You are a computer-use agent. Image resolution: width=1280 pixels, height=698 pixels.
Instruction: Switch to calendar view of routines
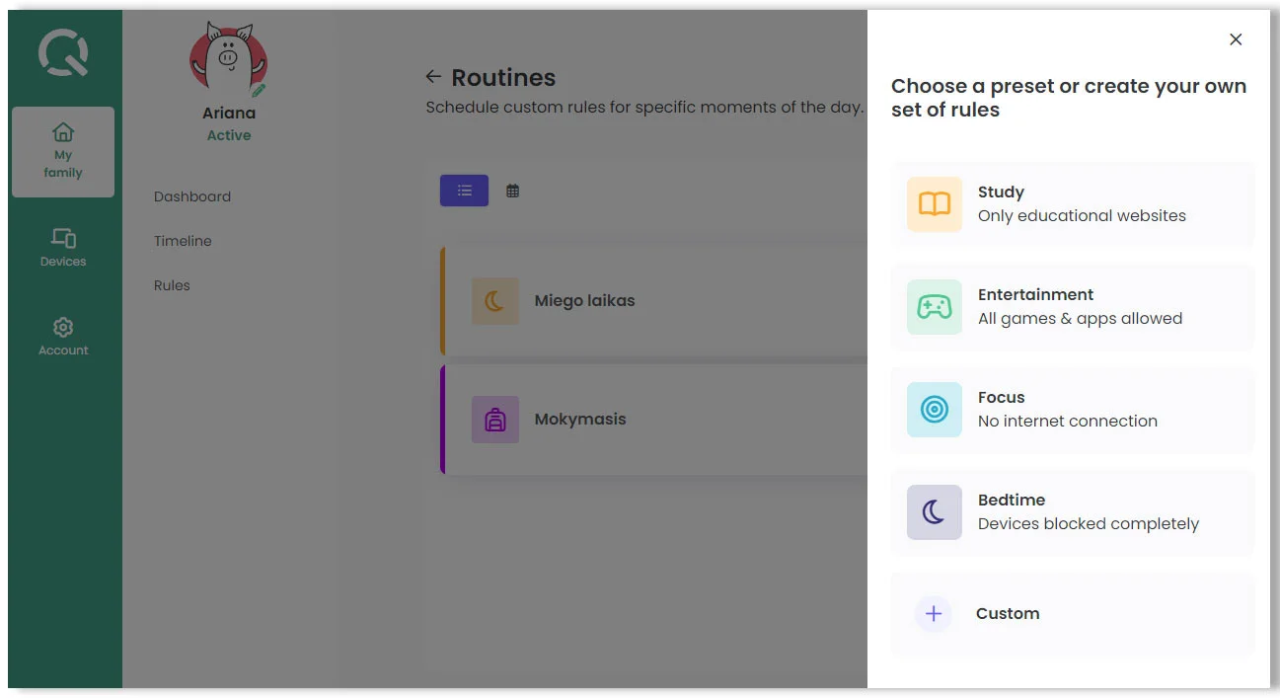512,191
